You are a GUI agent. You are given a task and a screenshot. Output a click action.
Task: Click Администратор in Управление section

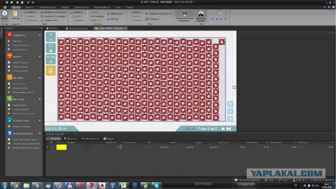(19, 49)
